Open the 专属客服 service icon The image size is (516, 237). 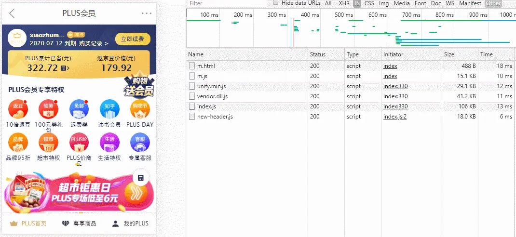click(140, 142)
